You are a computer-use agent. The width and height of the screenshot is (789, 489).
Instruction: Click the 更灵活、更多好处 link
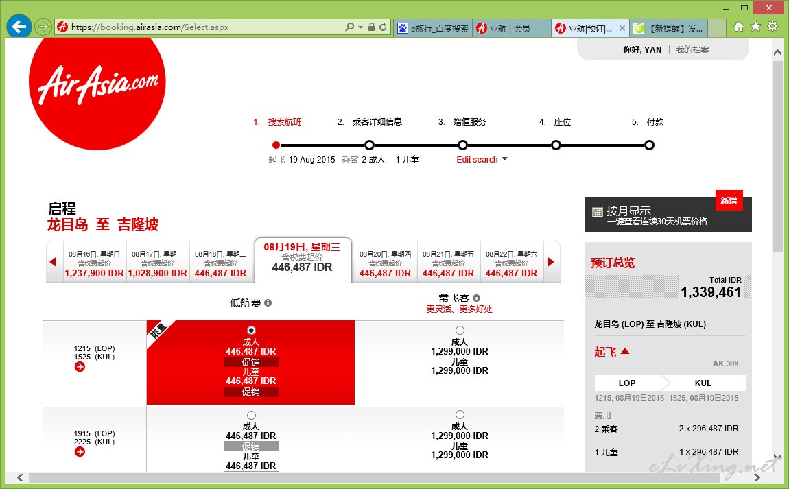[460, 309]
